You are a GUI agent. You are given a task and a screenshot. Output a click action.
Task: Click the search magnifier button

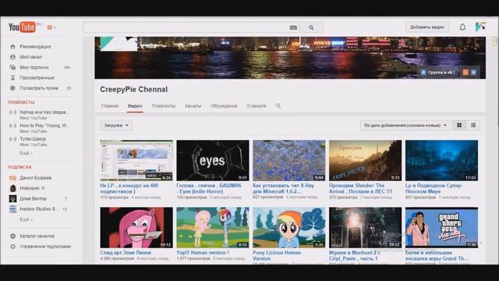click(x=312, y=28)
